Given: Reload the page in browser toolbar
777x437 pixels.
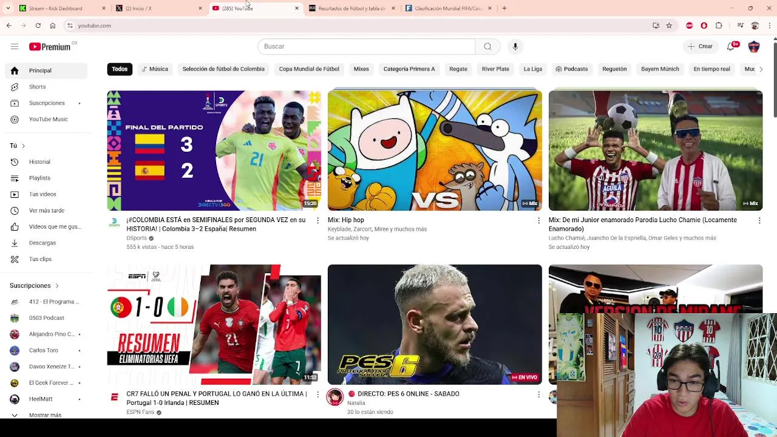Looking at the screenshot, I should (x=38, y=25).
